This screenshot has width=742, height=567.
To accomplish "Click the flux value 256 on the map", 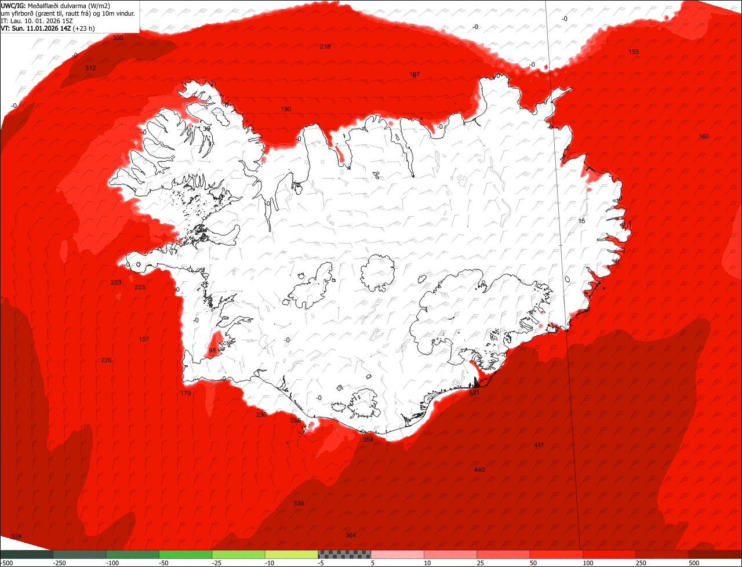I will click(x=296, y=420).
